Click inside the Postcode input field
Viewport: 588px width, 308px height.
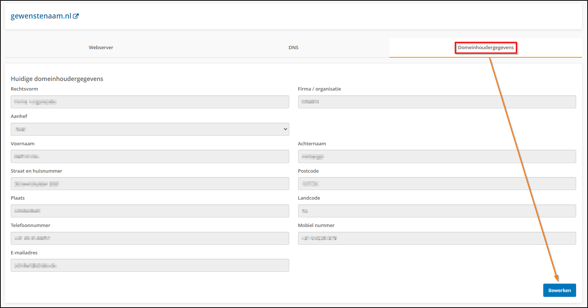tap(437, 184)
